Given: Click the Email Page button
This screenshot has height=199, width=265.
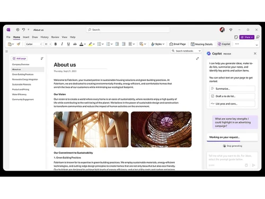Looking at the screenshot, I should tap(178, 44).
